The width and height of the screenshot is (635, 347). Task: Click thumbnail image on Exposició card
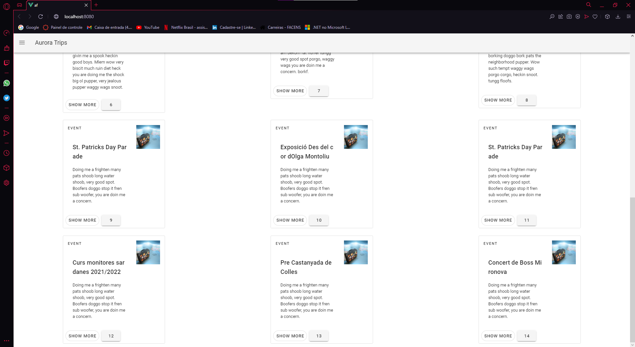[356, 137]
